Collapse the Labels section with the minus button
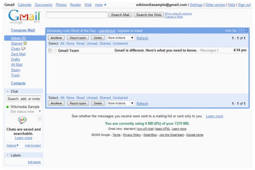Image resolution: width=255 pixels, height=170 pixels. point(8,155)
